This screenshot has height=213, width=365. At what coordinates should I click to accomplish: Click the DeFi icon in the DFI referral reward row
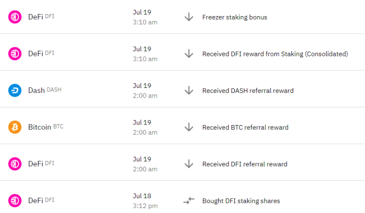(x=15, y=164)
